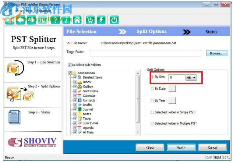Uncheck the Outbox folder checkbox
The width and height of the screenshot is (233, 163).
(75, 86)
